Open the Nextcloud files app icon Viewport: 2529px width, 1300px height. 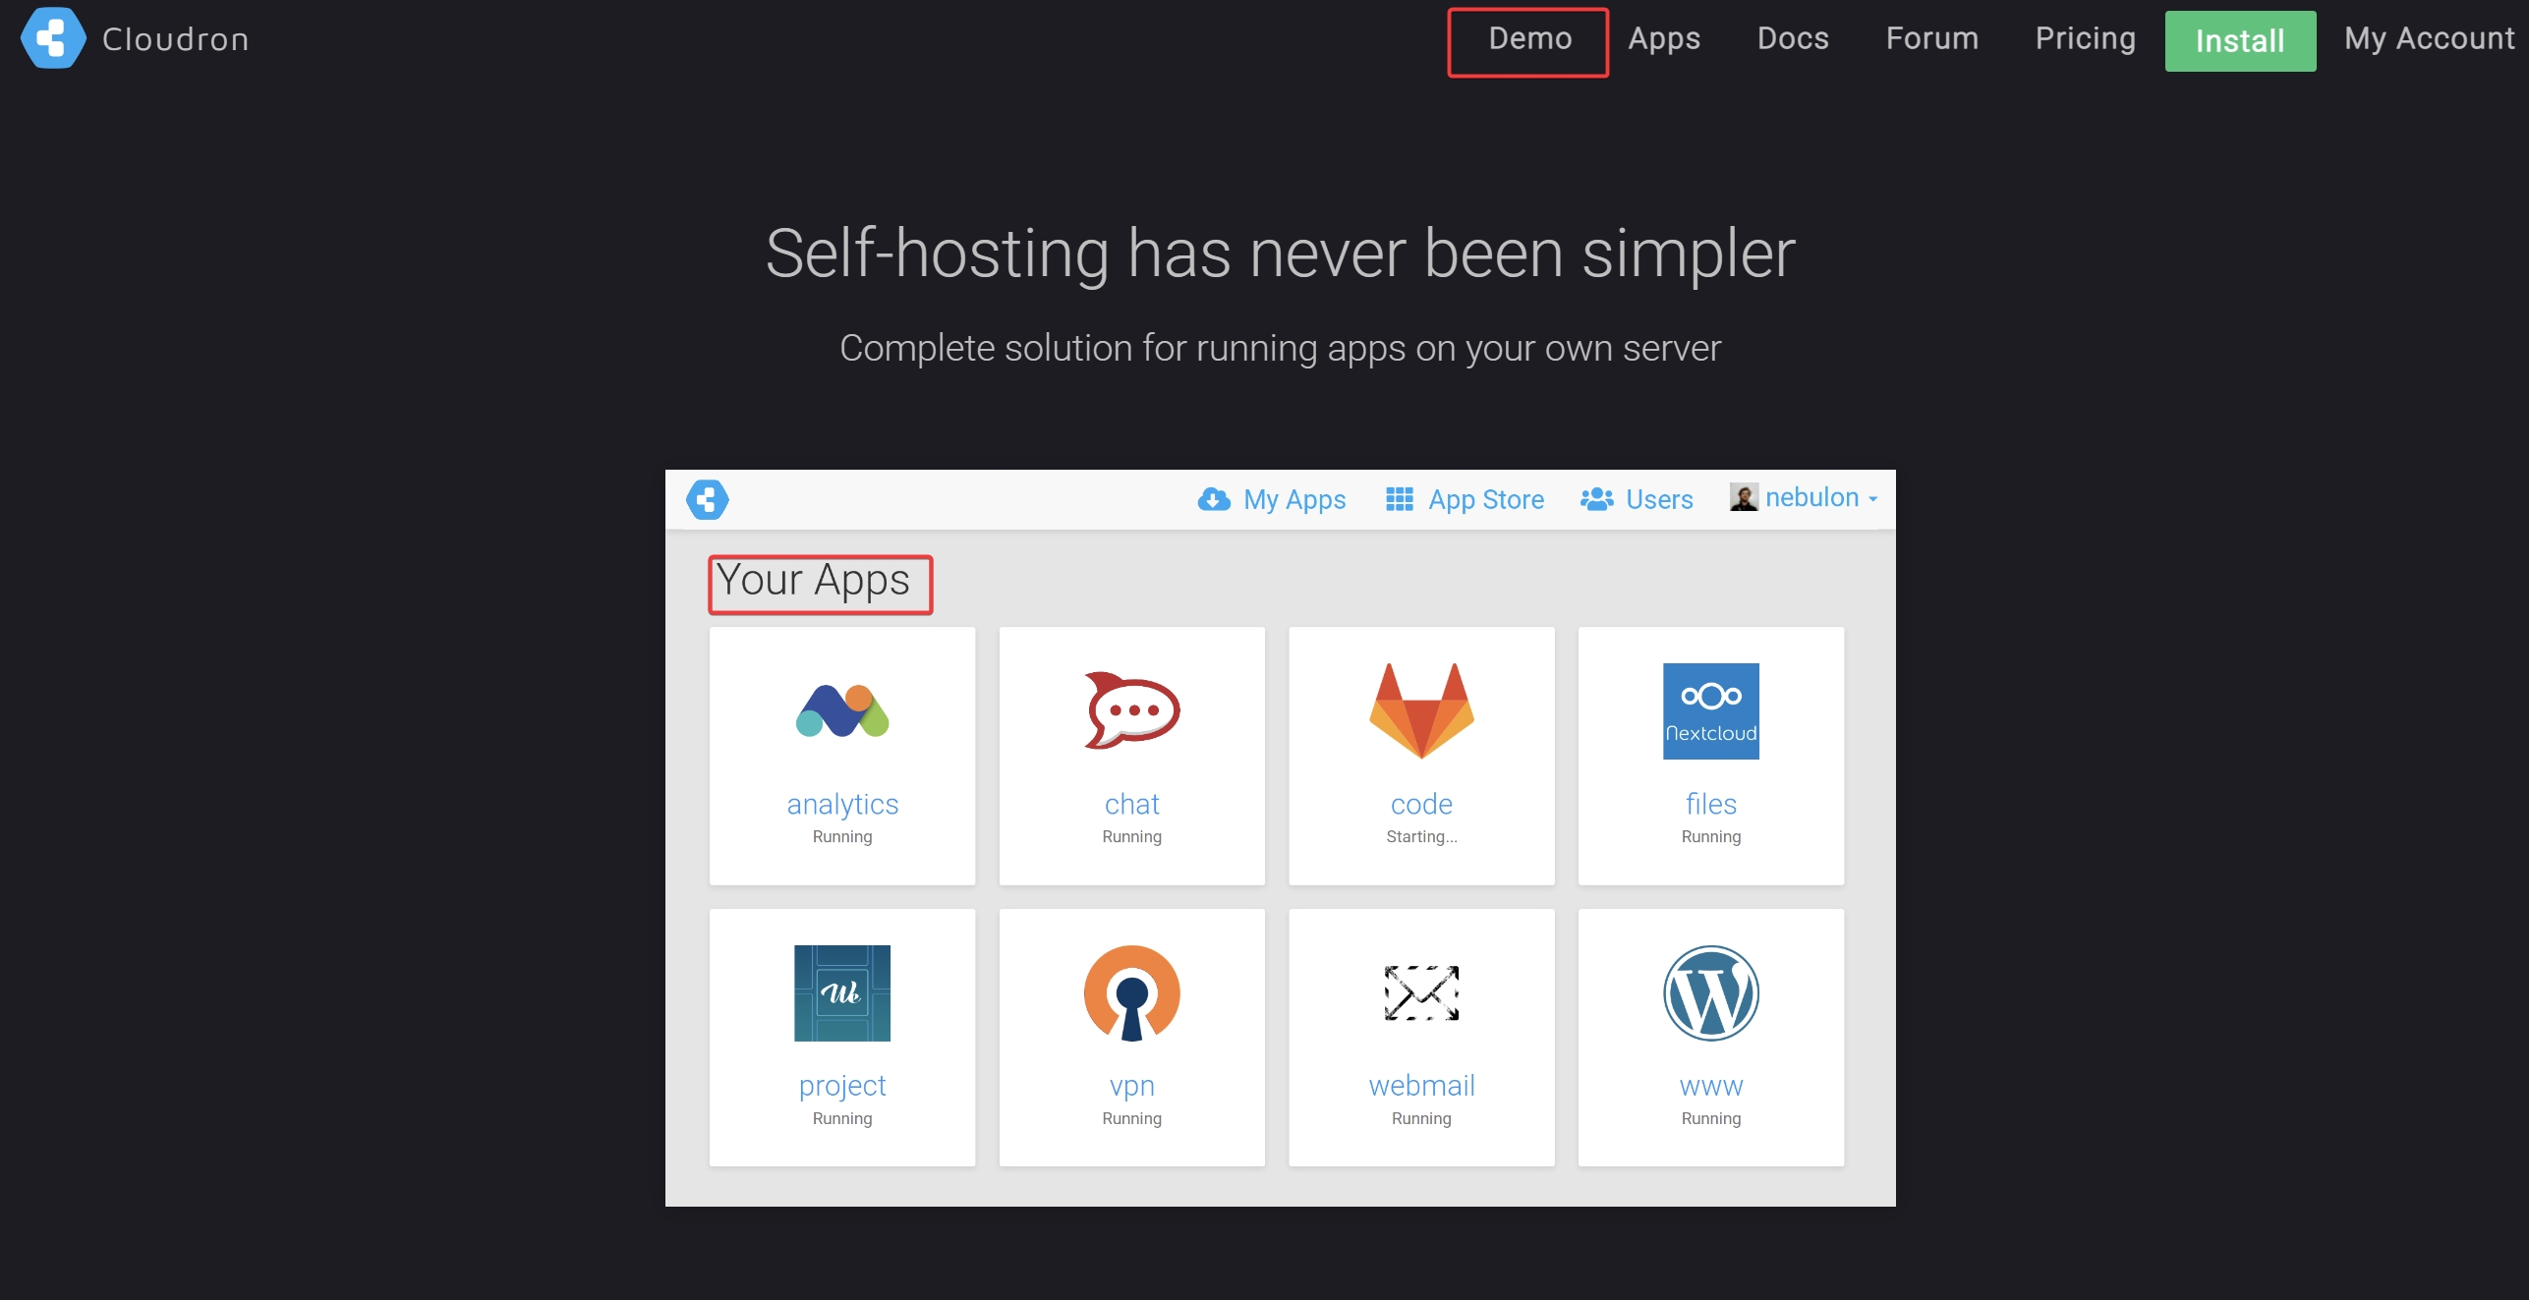point(1710,711)
